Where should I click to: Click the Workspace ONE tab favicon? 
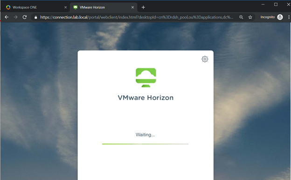point(8,7)
